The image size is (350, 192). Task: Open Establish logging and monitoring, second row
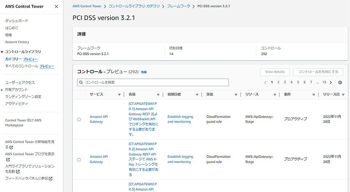(x=180, y=159)
